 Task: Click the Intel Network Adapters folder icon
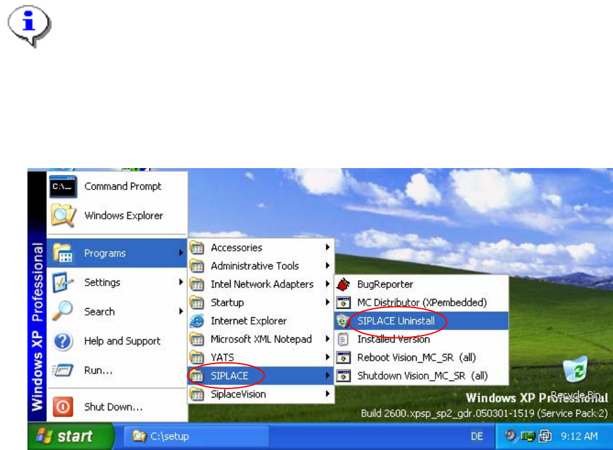pos(197,284)
